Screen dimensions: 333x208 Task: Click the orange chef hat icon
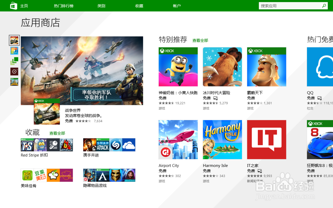pos(53,175)
